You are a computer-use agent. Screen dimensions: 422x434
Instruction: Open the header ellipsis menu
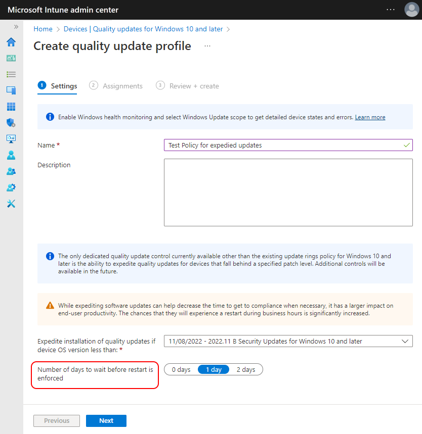click(x=391, y=10)
